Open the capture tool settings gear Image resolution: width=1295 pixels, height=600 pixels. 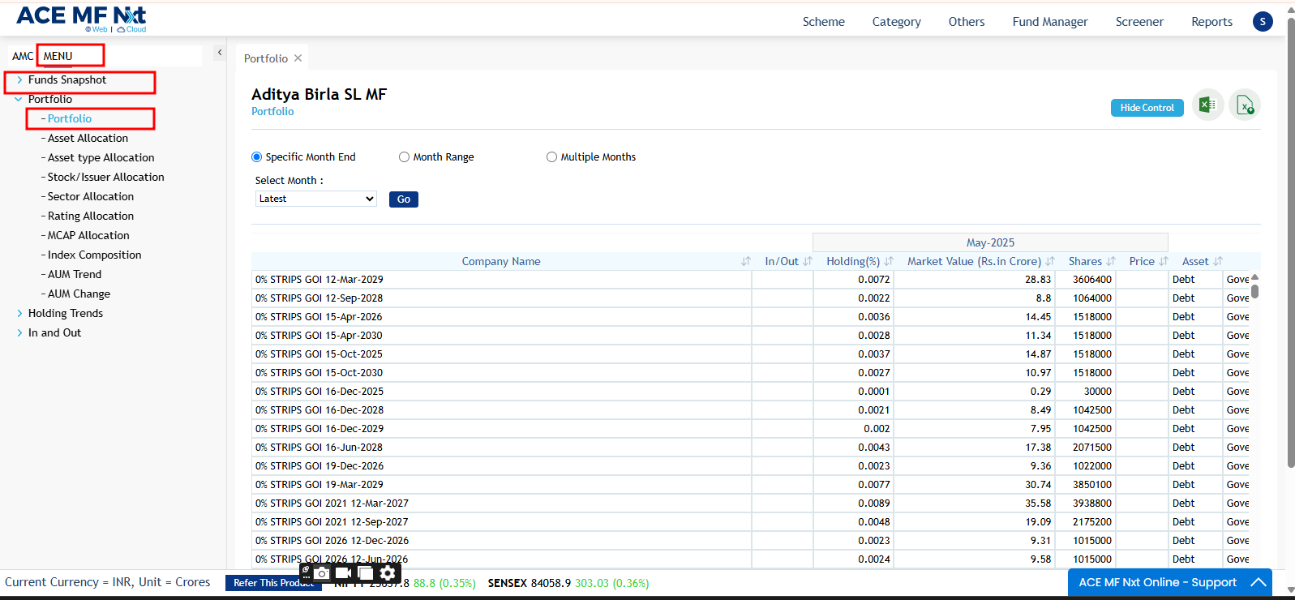(388, 573)
